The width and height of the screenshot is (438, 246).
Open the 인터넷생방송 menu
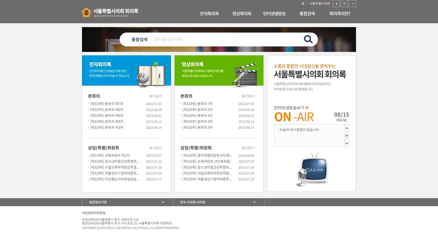[x=274, y=13]
